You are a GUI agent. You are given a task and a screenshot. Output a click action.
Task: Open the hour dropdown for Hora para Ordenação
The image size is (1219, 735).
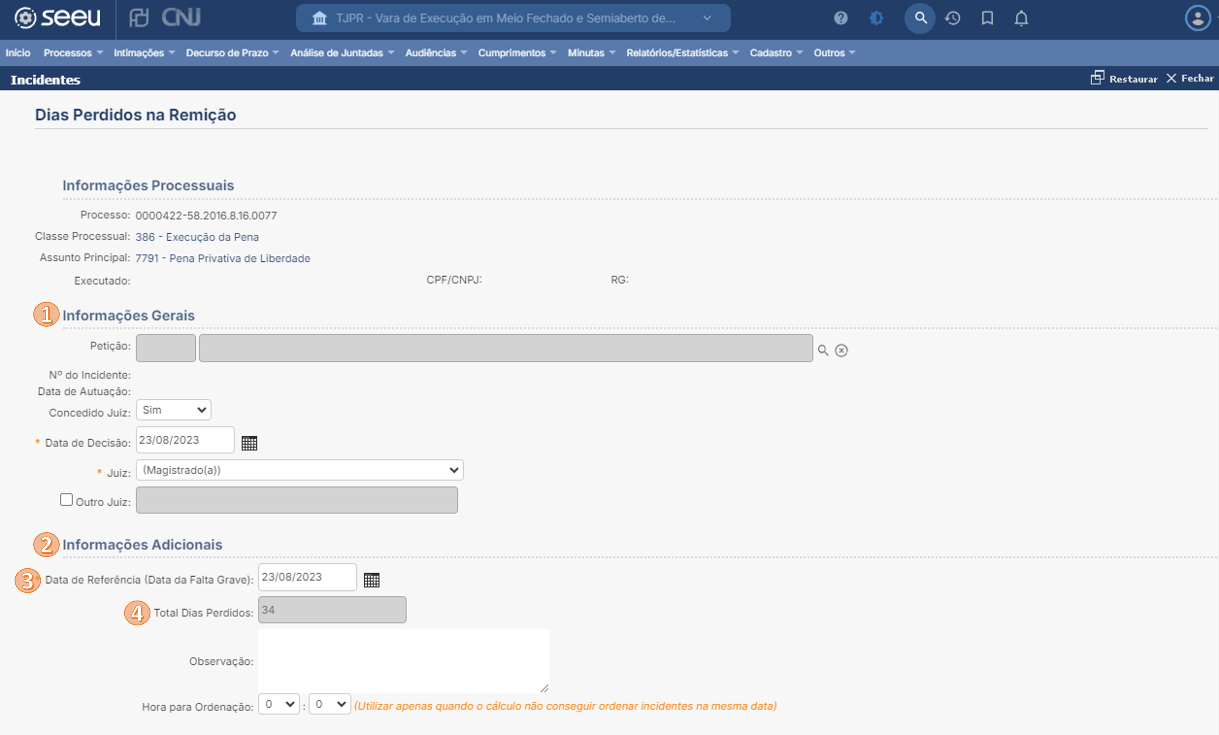click(x=279, y=704)
